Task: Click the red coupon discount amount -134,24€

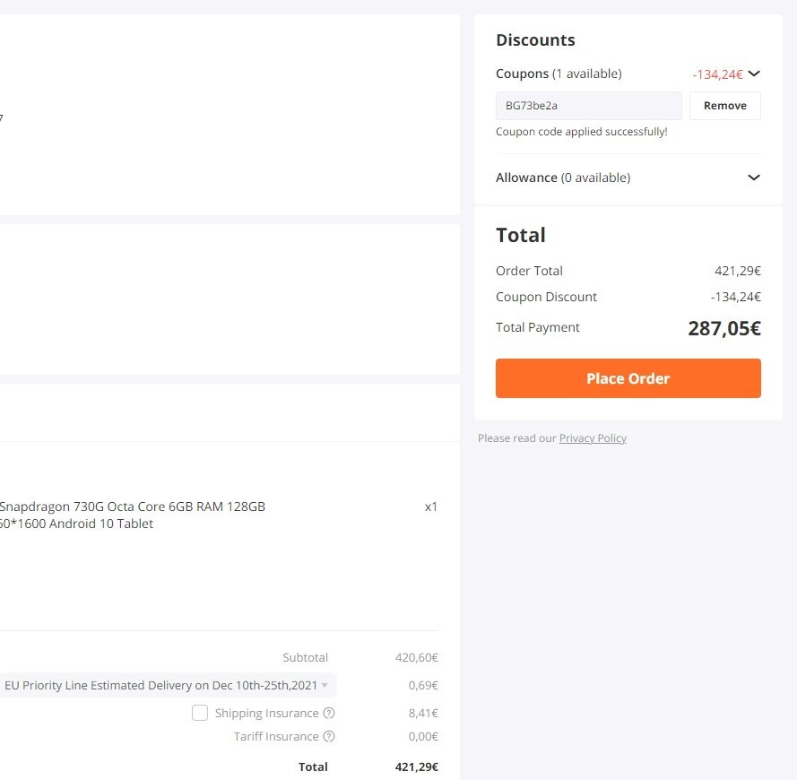Action: tap(717, 74)
